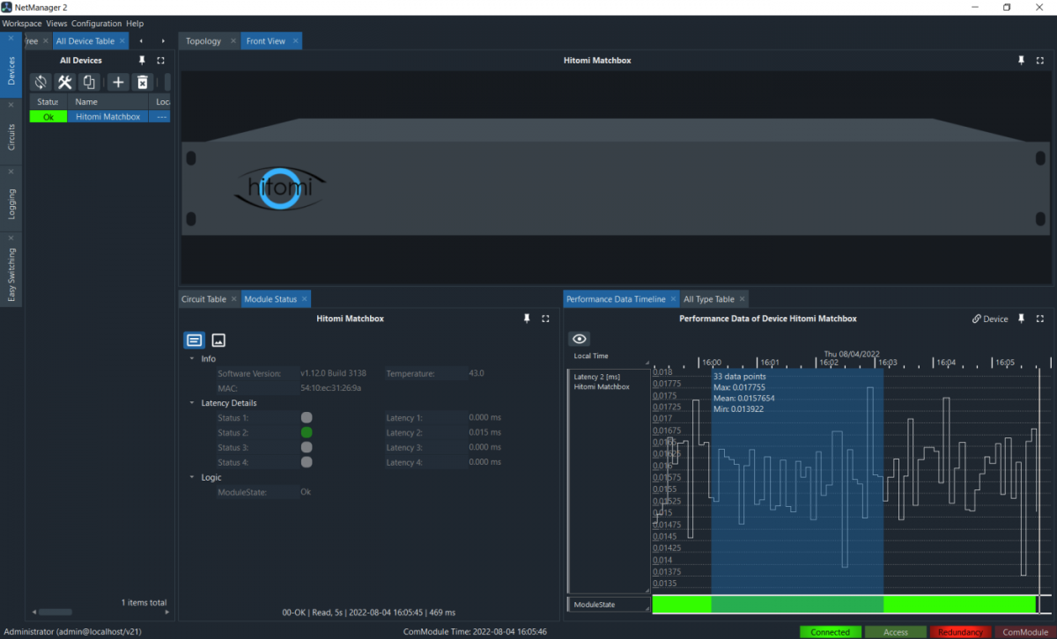Click the green Status 2 indicator

pos(307,432)
